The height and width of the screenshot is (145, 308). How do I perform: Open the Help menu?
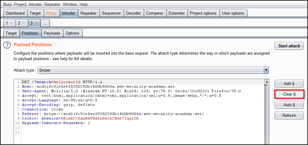(83, 5)
